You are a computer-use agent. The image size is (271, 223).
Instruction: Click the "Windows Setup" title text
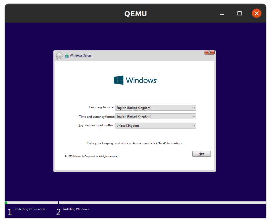(x=80, y=56)
